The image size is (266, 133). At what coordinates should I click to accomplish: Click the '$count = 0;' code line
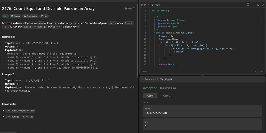coord(166,36)
